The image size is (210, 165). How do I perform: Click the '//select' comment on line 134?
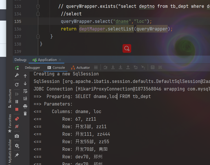click(x=71, y=14)
